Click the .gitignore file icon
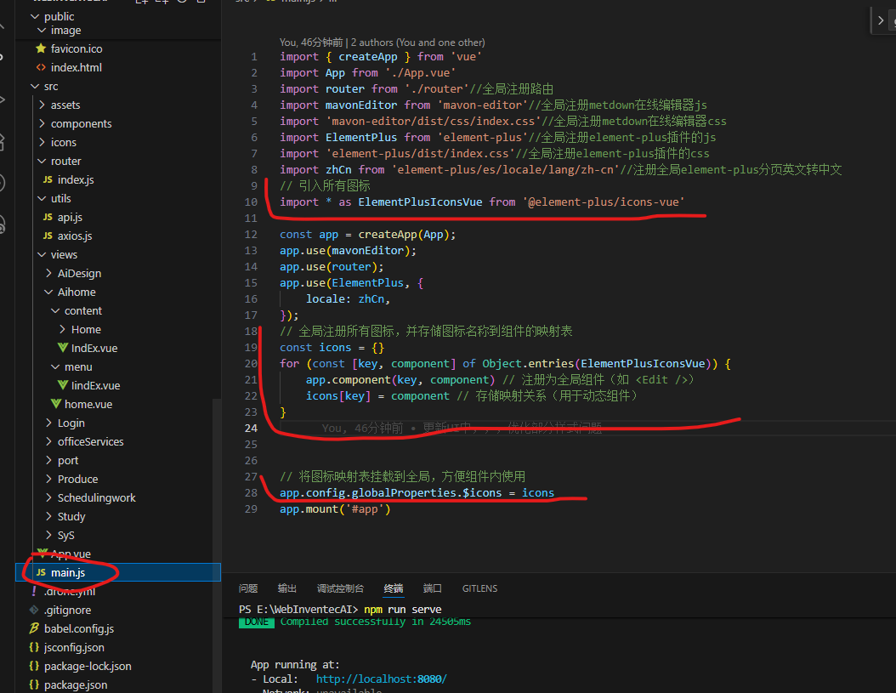 (34, 610)
